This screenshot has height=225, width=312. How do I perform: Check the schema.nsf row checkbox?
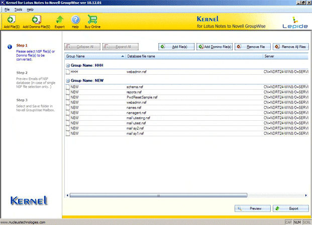[x=68, y=87]
